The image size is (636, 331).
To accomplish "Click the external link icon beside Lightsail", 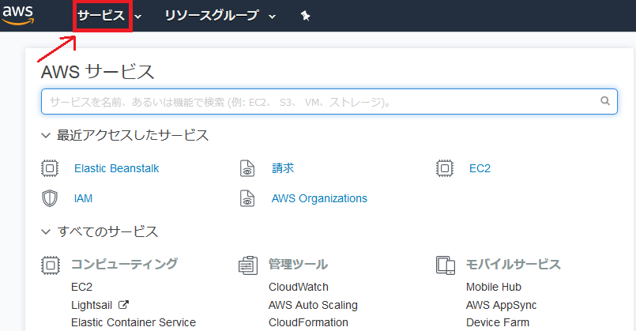I will (x=123, y=304).
